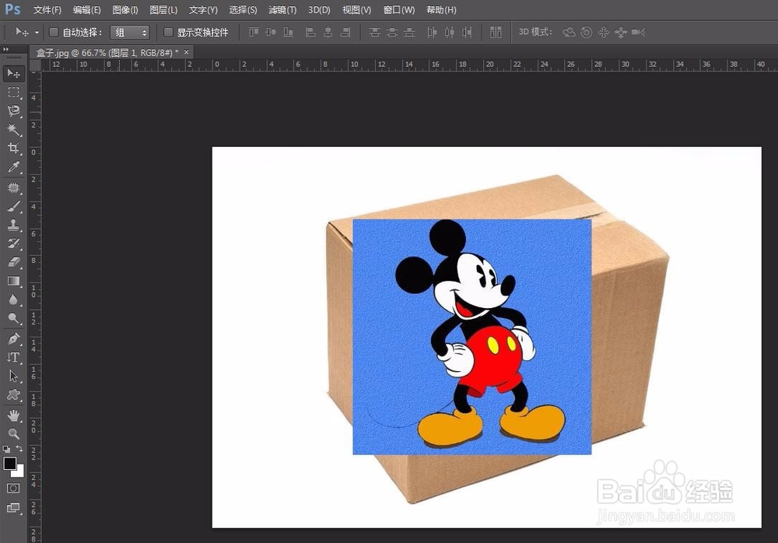Select the History Brush tool
The image size is (778, 543).
click(x=13, y=243)
